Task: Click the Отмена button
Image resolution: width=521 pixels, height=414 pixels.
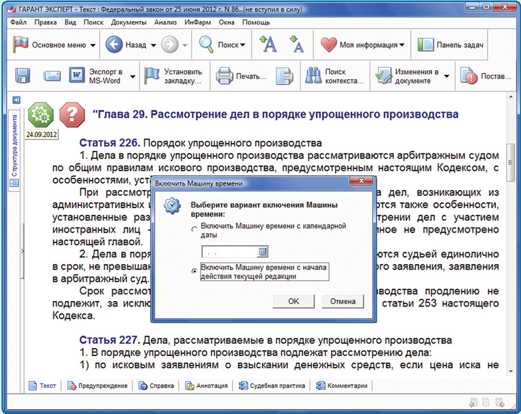Action: click(343, 301)
